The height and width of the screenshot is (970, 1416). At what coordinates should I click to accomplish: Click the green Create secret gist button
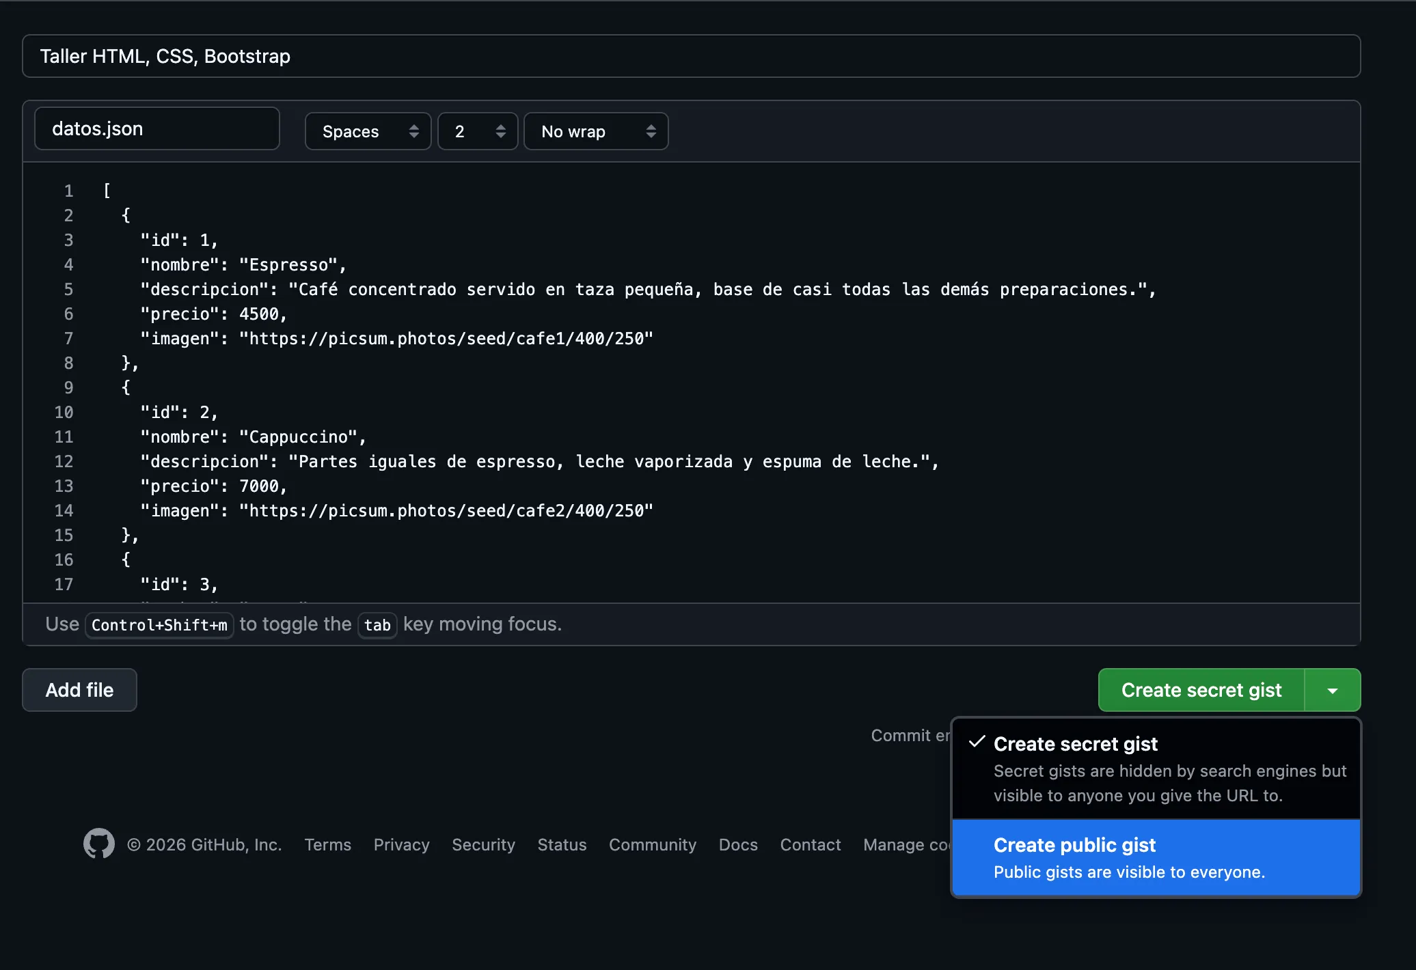pos(1201,690)
